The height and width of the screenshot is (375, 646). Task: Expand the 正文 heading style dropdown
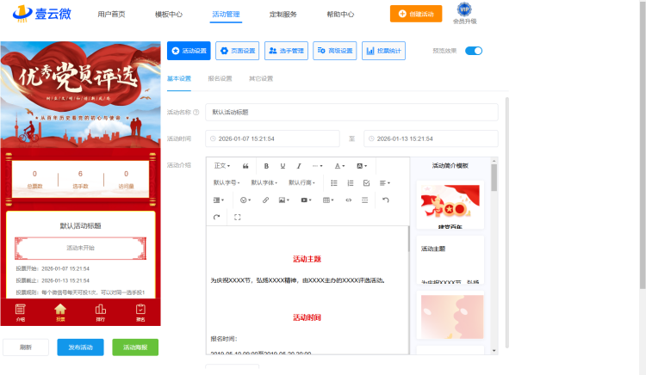tap(221, 165)
